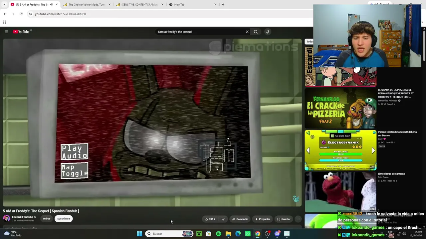
Task: Switch to 'The Choicer Voicer Mods' tab
Action: pyautogui.click(x=87, y=5)
